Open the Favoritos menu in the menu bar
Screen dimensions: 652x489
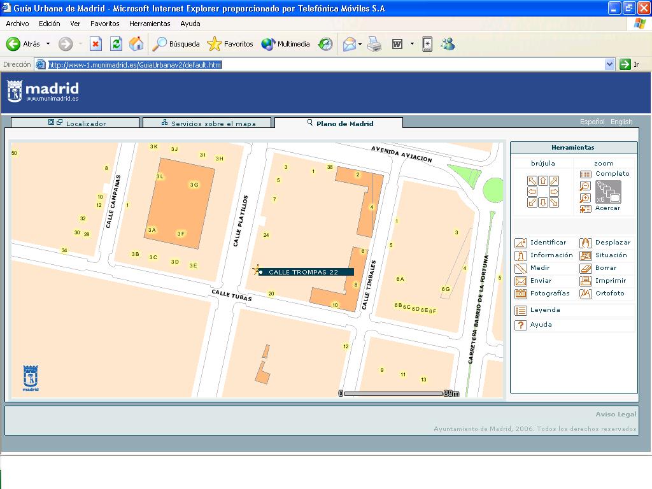pyautogui.click(x=104, y=24)
